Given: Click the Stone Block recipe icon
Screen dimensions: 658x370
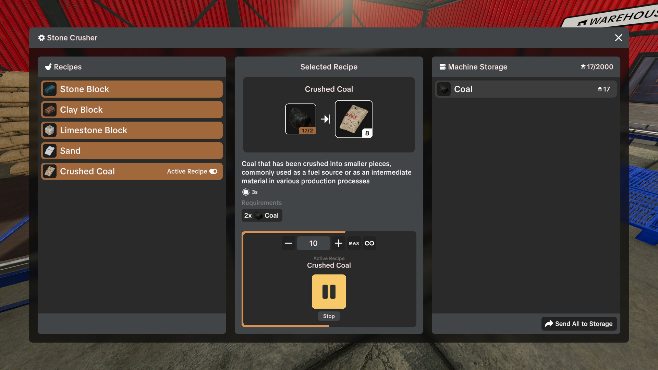Looking at the screenshot, I should (x=50, y=89).
